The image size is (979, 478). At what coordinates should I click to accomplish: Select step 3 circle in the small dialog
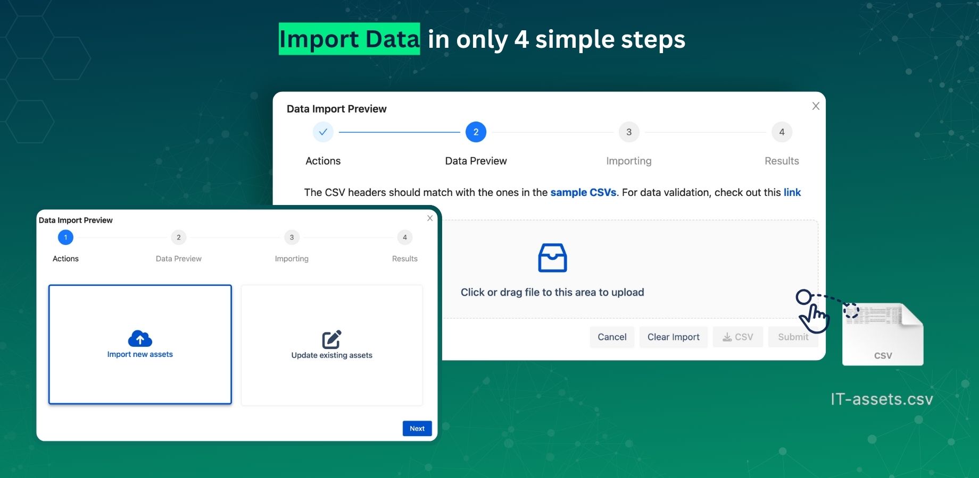pos(292,237)
